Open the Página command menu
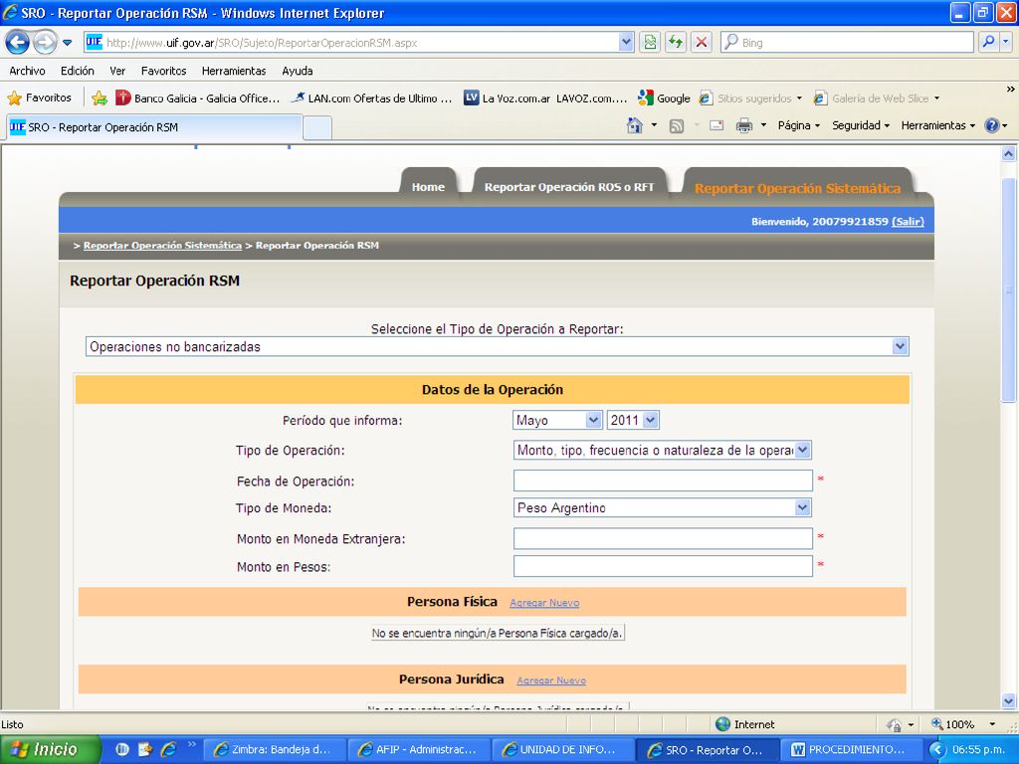1019x764 pixels. pos(799,125)
